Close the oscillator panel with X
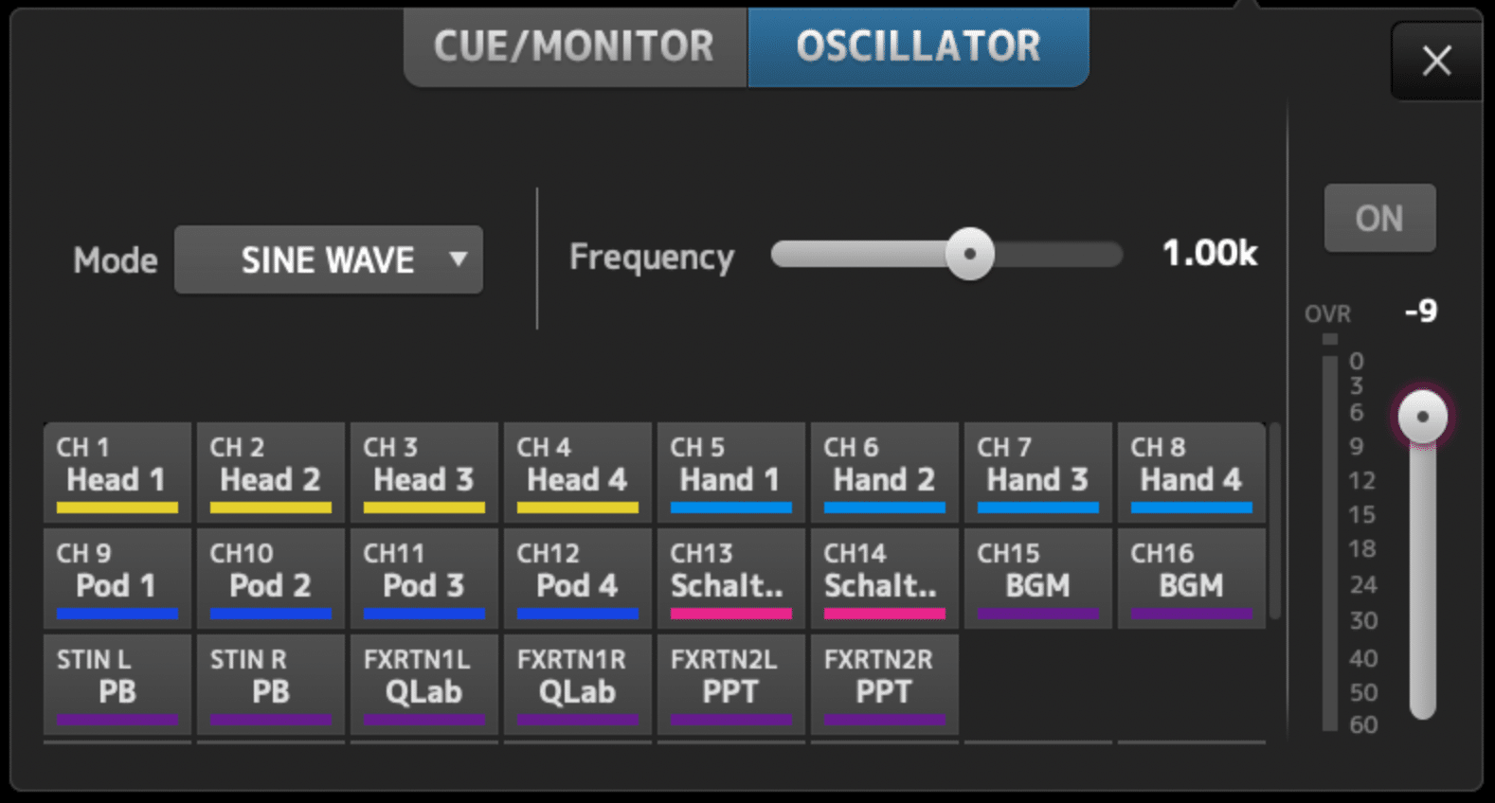The height and width of the screenshot is (803, 1495). [x=1436, y=61]
